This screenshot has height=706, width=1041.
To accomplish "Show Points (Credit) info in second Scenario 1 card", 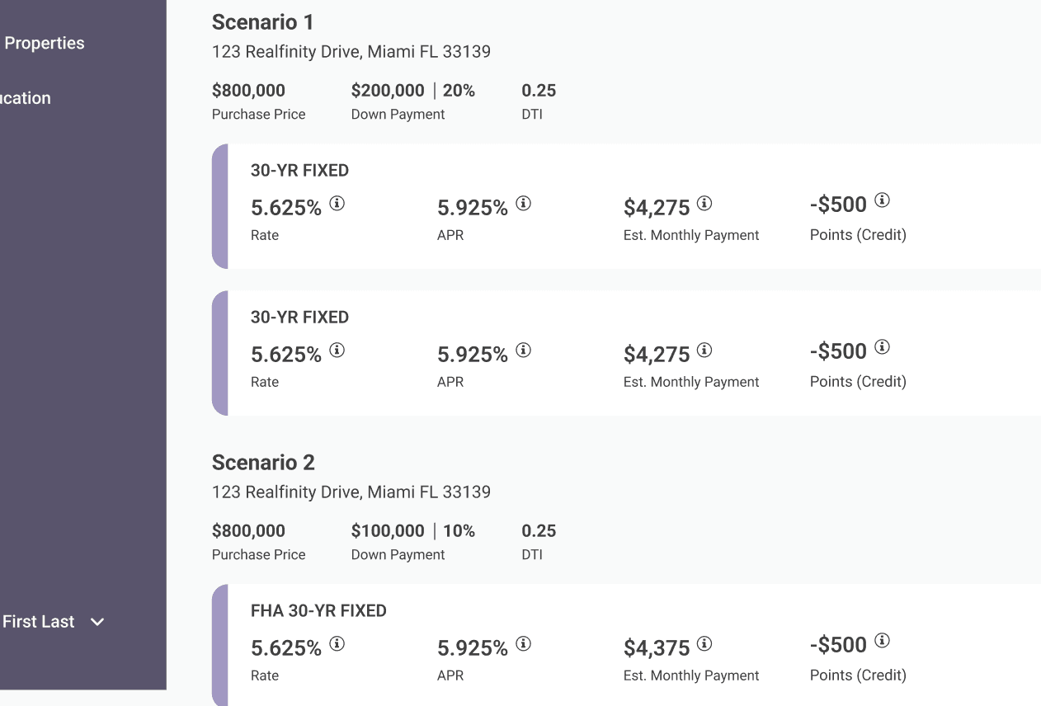I will (882, 346).
